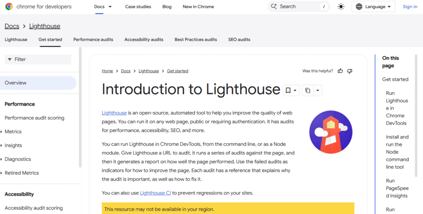Expand the Metrics section in sidebar
Screen dimensions: 423x214
(1, 132)
